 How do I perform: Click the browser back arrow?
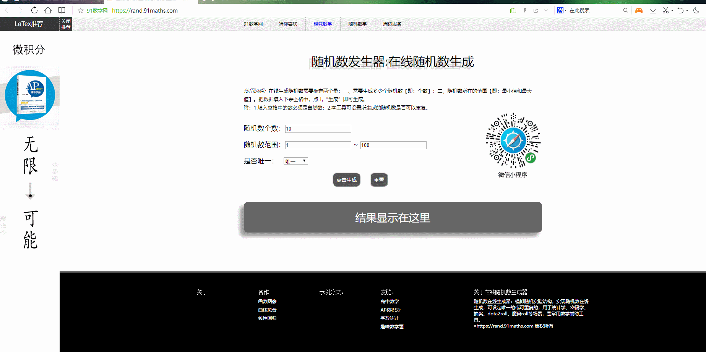[x=7, y=10]
